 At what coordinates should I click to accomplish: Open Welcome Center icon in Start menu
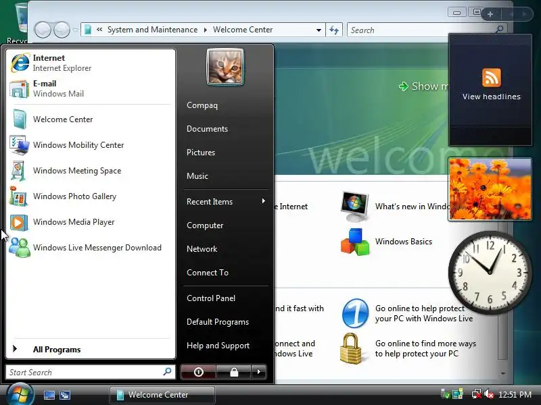pyautogui.click(x=20, y=119)
